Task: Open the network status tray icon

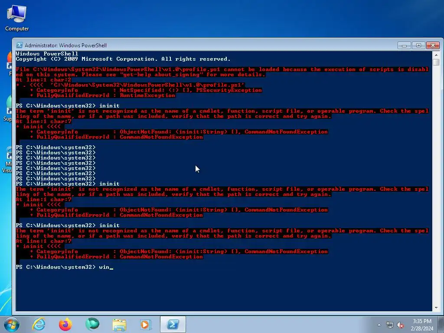Action: (x=390, y=325)
